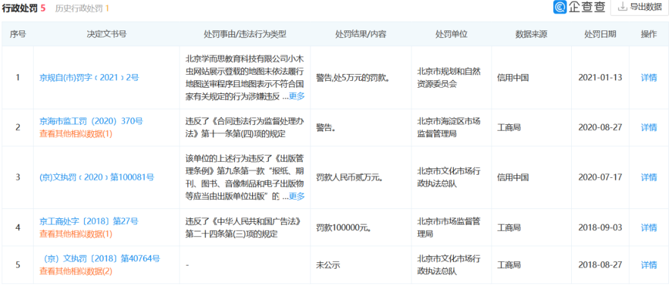Screen dimensions: 672x286
Task: Click the 数据来源 column header
Action: coord(531,34)
